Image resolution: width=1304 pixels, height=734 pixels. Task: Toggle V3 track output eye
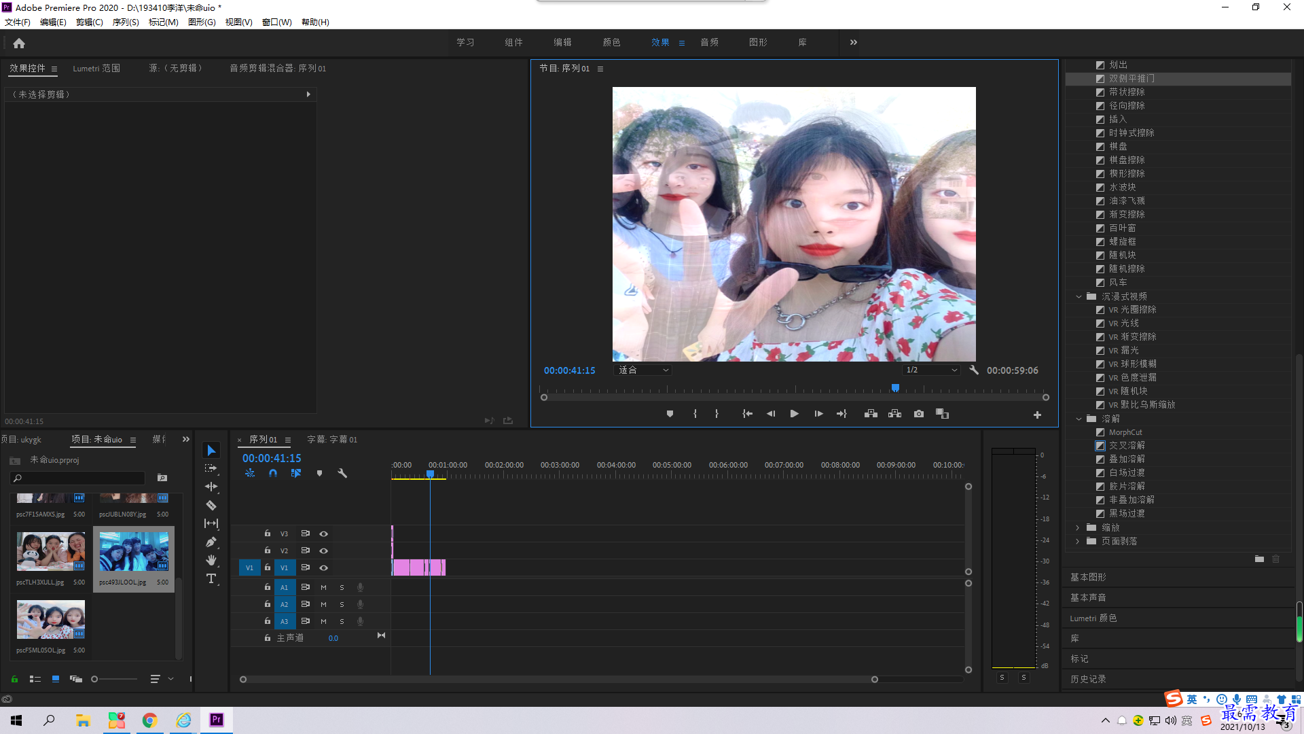click(323, 534)
